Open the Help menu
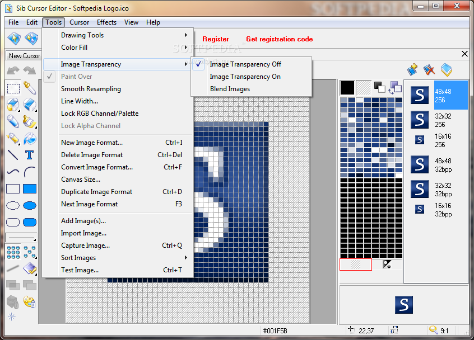This screenshot has width=474, height=340. point(153,22)
